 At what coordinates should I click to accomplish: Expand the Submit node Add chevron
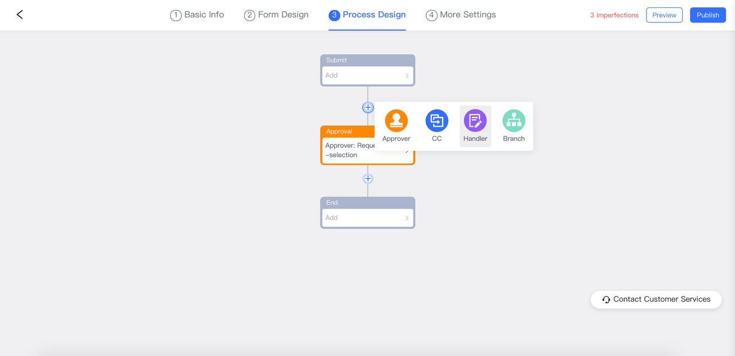pos(407,76)
